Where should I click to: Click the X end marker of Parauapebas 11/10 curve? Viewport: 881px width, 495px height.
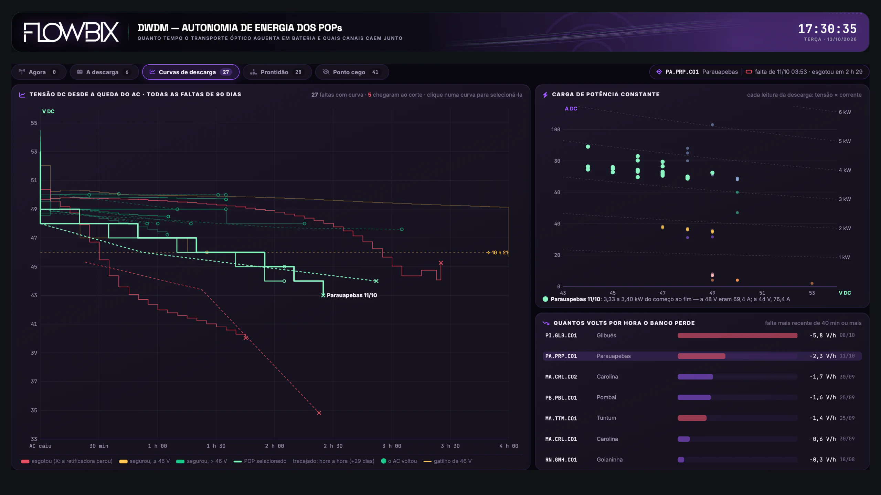coord(323,295)
